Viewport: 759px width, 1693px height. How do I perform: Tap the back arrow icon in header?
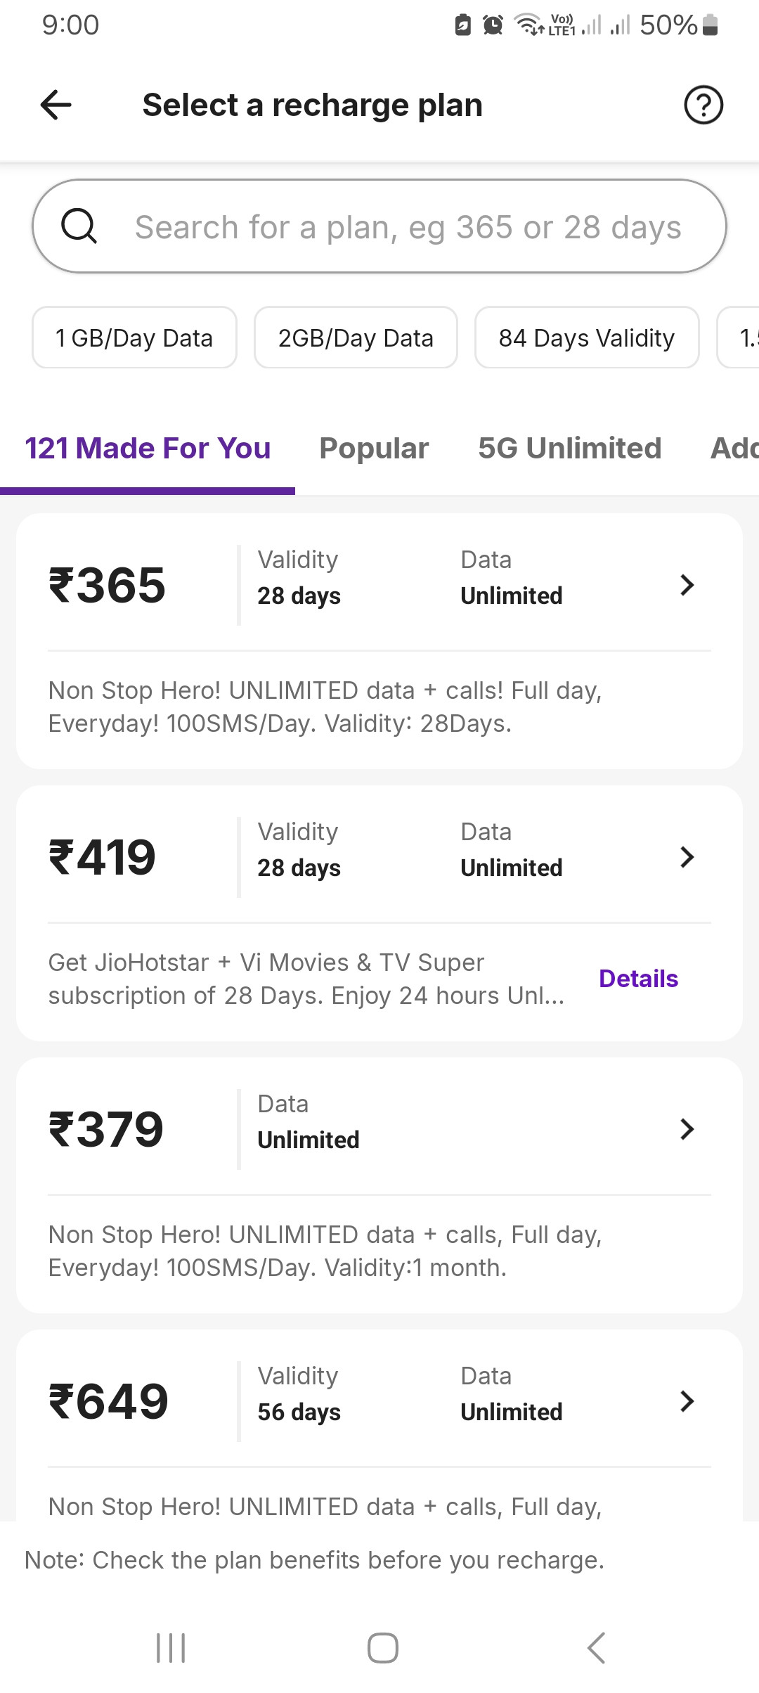pyautogui.click(x=56, y=105)
